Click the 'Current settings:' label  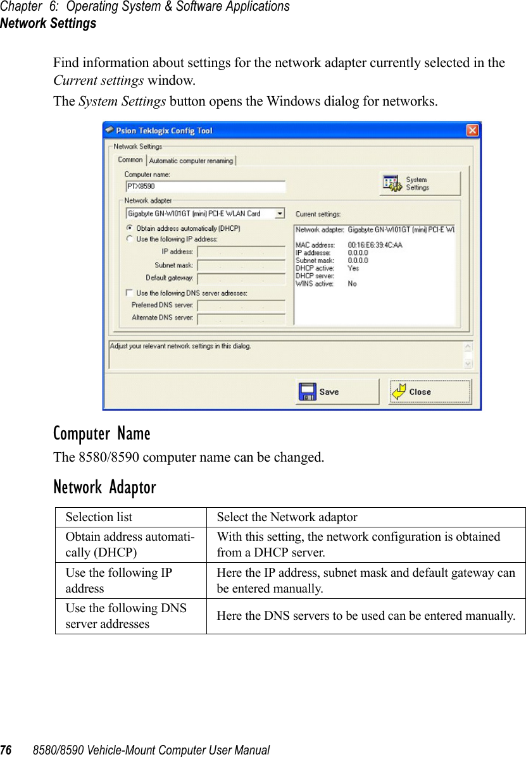pos(318,214)
